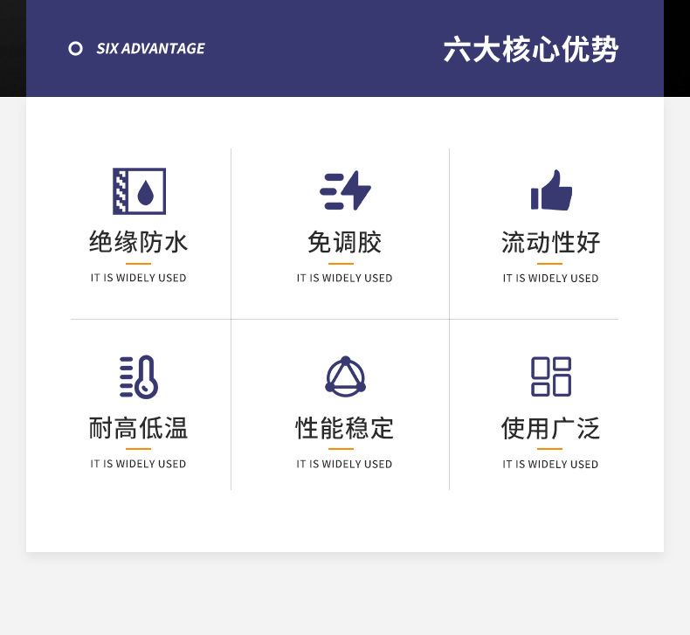This screenshot has width=690, height=635.
Task: Click the white ring icon in header
Action: click(x=76, y=49)
